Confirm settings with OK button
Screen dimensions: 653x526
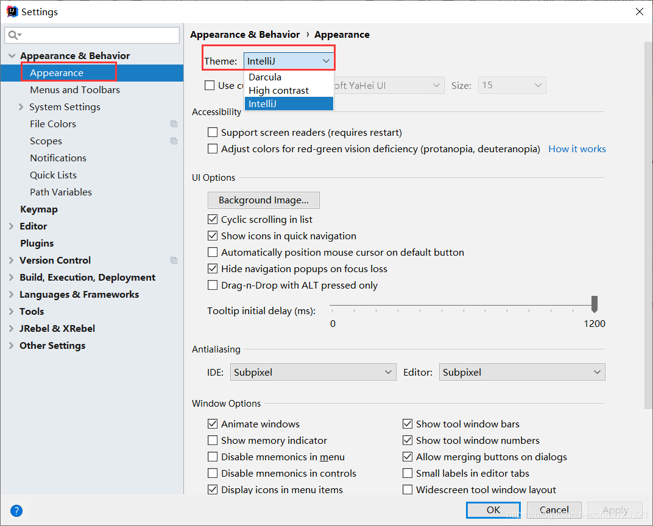tap(493, 510)
